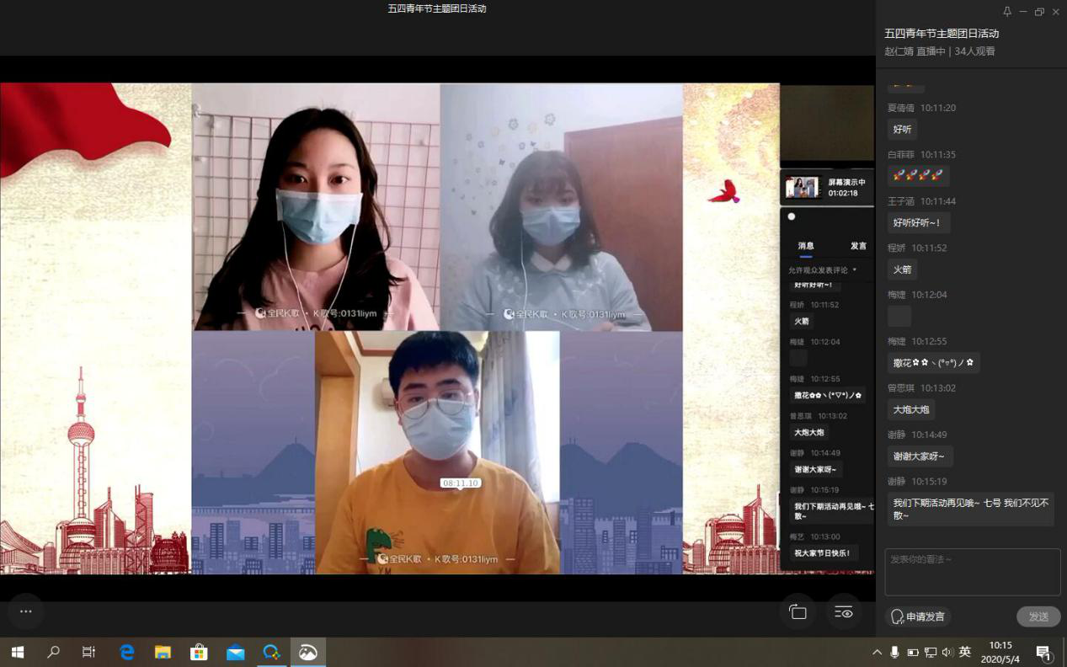Click the 申请发言 request-to-speak button
1067x667 pixels.
(918, 616)
